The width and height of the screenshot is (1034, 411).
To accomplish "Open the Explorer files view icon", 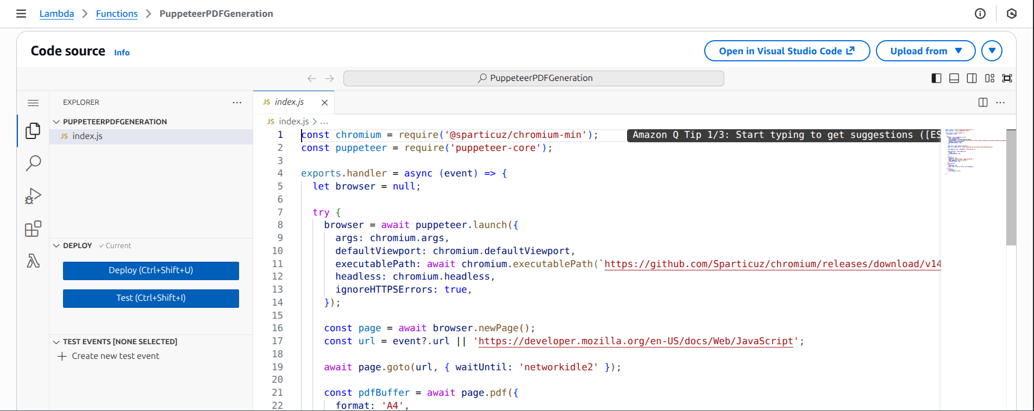I will coord(33,130).
